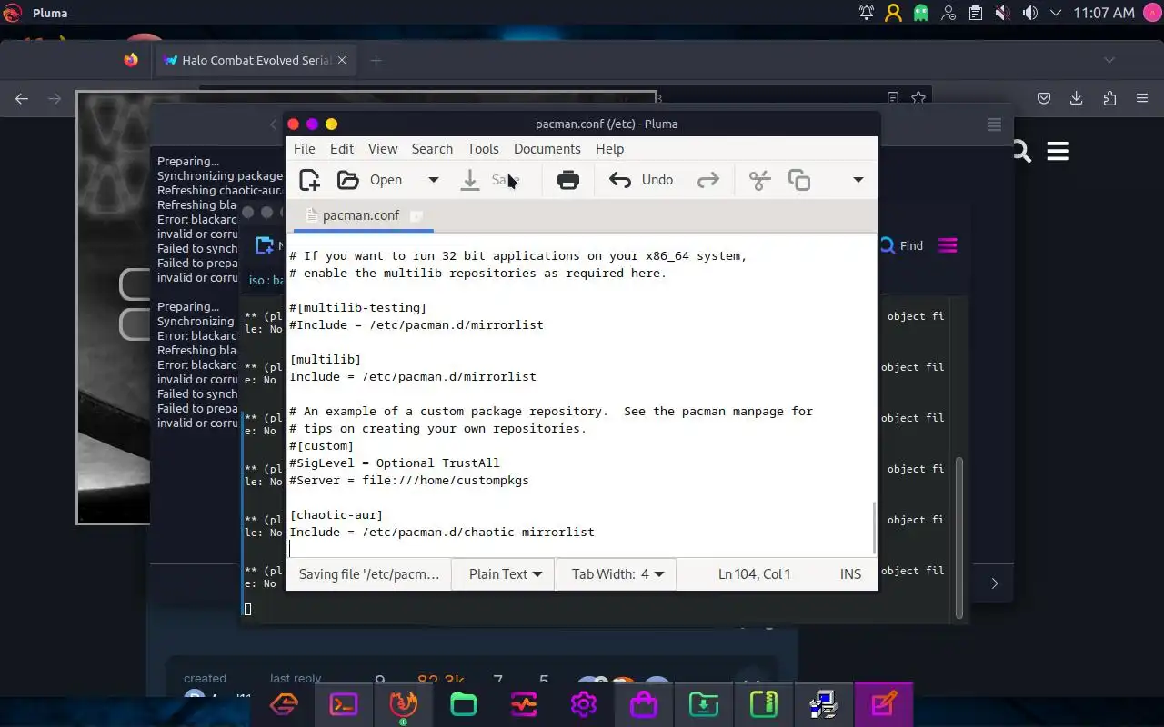Click the Open folder icon in Pluma
The image size is (1164, 727).
click(x=347, y=180)
